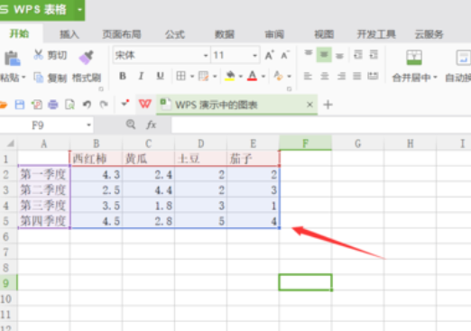Click the red font color A button
Image resolution: width=471 pixels, height=331 pixels.
pyautogui.click(x=253, y=76)
